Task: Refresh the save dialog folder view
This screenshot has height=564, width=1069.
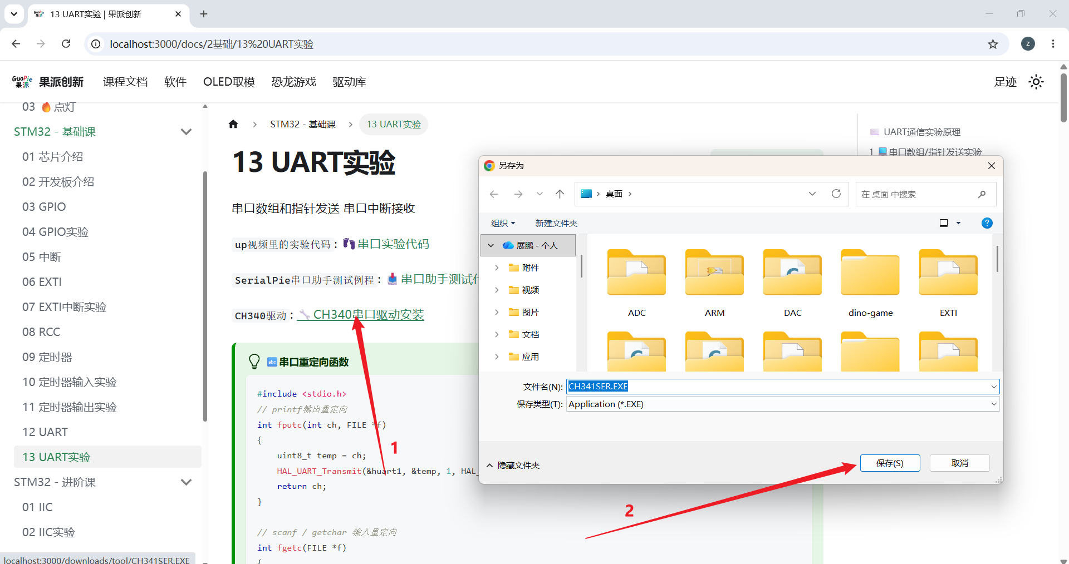Action: coord(836,194)
